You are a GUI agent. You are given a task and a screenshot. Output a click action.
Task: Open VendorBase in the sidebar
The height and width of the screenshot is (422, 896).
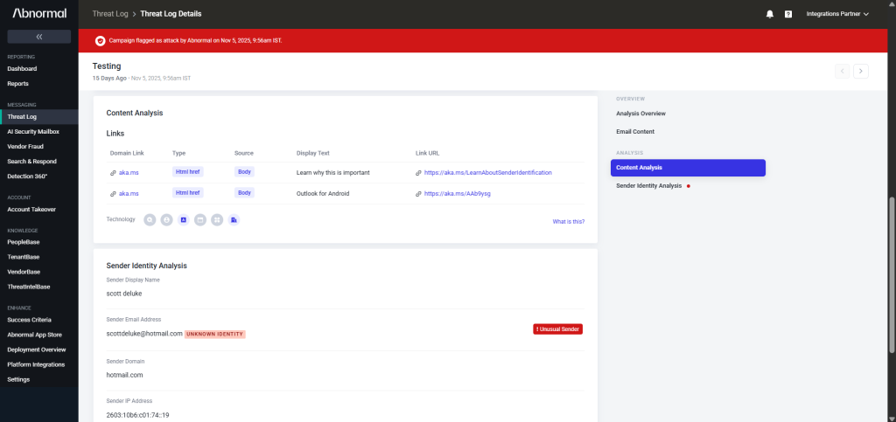pyautogui.click(x=24, y=272)
